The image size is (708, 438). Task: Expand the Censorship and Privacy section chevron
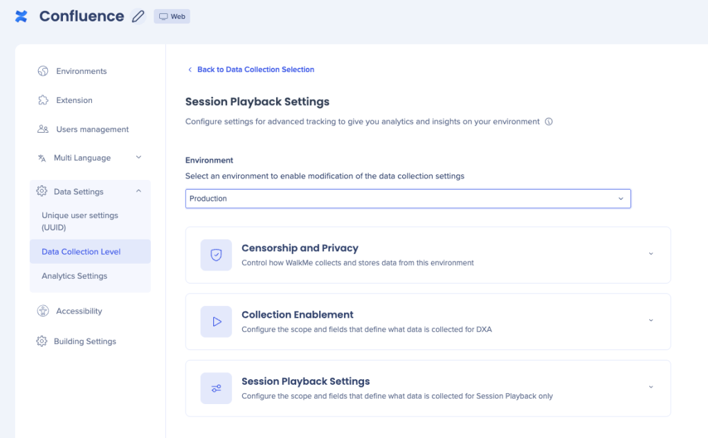point(651,254)
